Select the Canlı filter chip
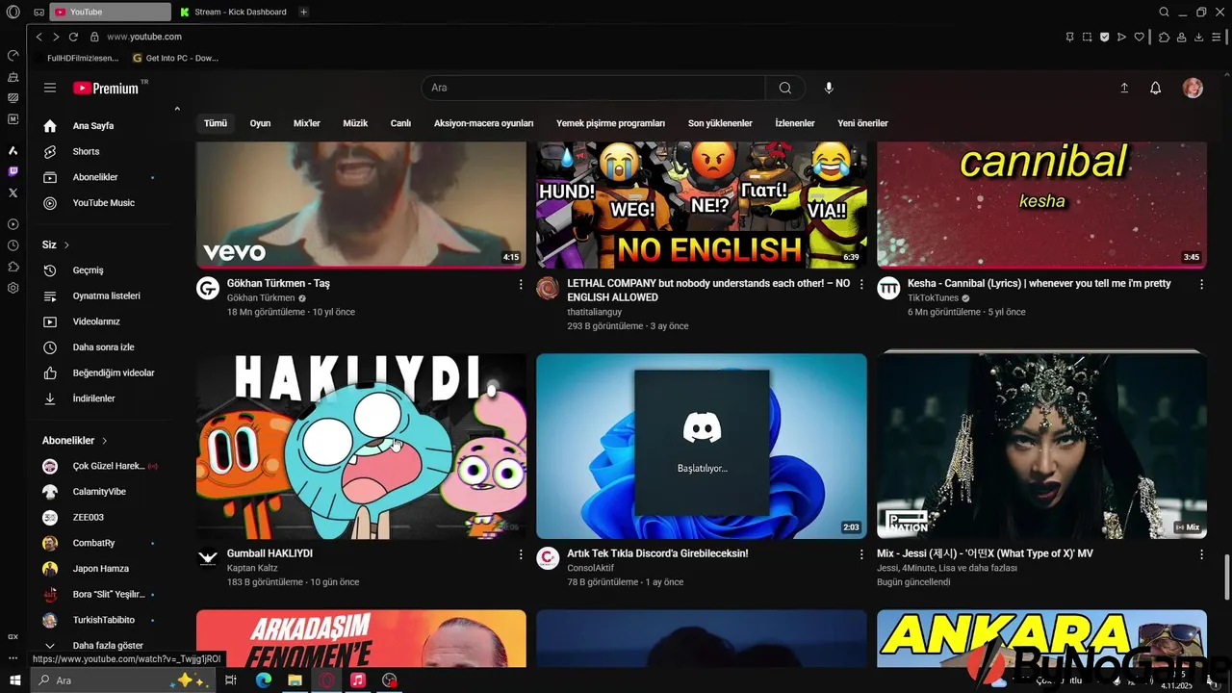The width and height of the screenshot is (1232, 693). pyautogui.click(x=400, y=123)
